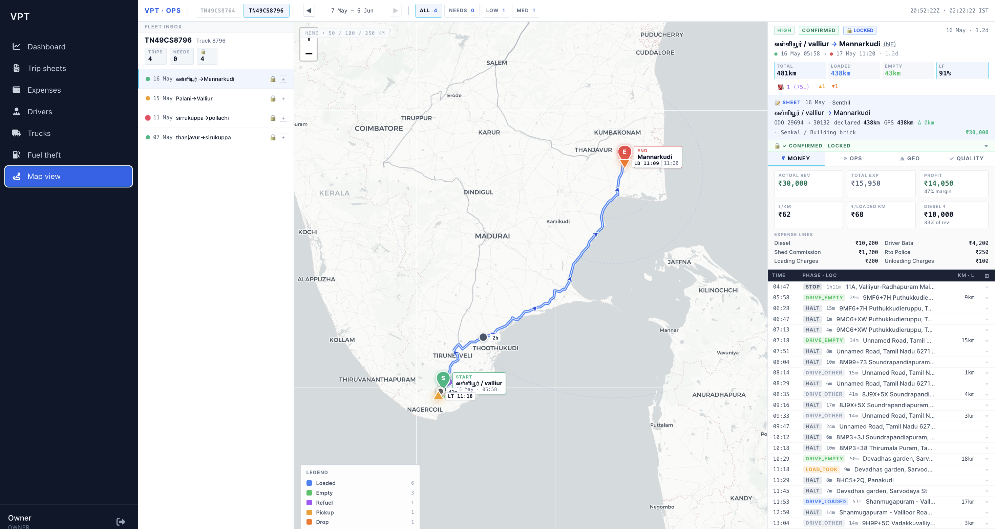Expand the CONFIRMED · LOCKED status bar
Viewport: 995px width, 529px height.
[x=881, y=146]
